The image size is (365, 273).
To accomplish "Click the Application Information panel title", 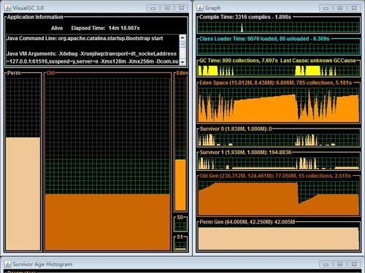I will coord(35,17).
